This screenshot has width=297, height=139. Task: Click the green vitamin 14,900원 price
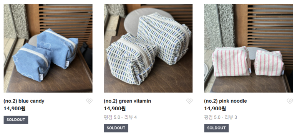(x=114, y=109)
